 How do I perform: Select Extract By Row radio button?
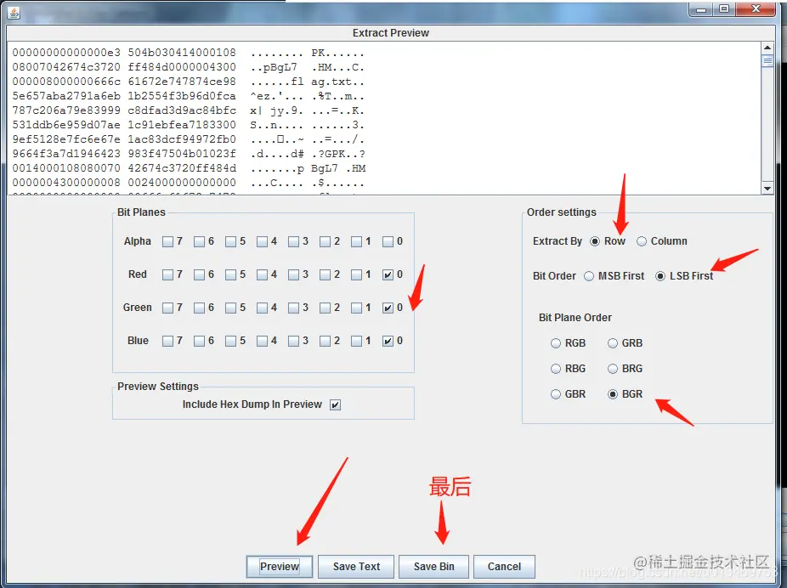pyautogui.click(x=595, y=241)
